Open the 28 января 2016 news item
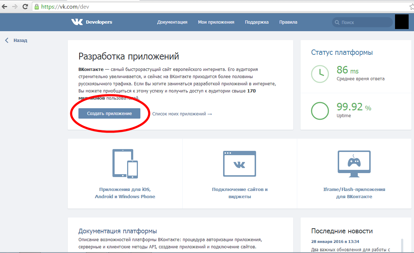The height and width of the screenshot is (253, 414). [x=335, y=242]
